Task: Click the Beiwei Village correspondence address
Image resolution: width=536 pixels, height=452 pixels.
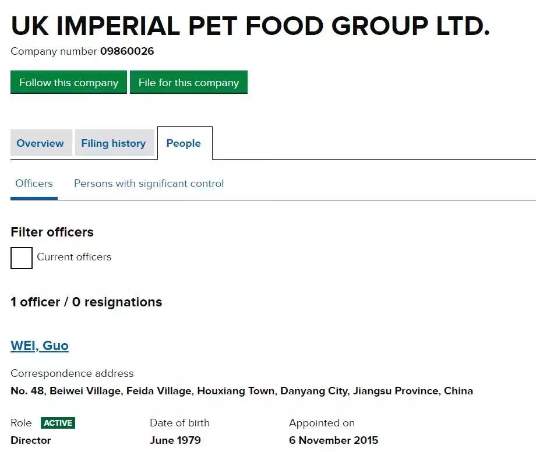Action: pyautogui.click(x=242, y=391)
